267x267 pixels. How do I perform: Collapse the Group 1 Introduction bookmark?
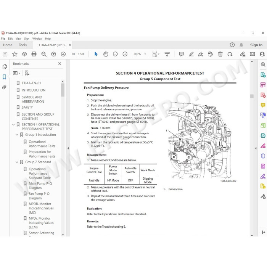pyautogui.click(x=17, y=135)
